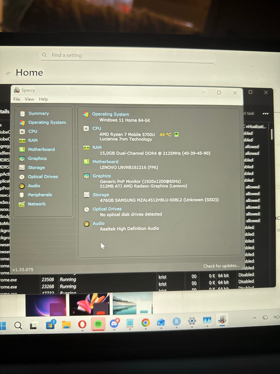280x374 pixels.
Task: Open Google Chrome from taskbar
Action: 145,323
